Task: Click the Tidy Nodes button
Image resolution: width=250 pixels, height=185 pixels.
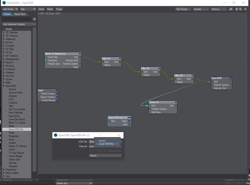Action: 183,9
